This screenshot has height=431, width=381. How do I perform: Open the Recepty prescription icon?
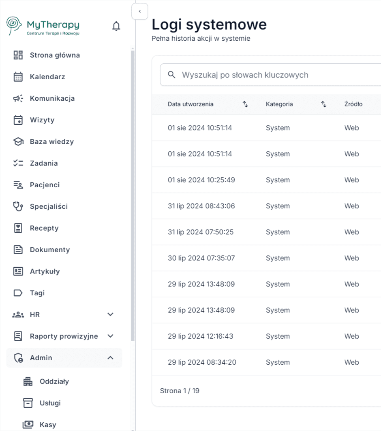18,228
